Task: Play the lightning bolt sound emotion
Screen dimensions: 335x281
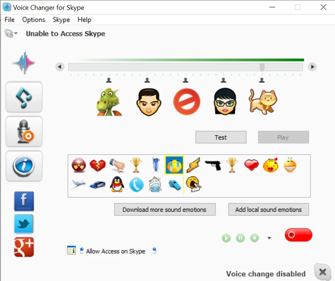Action: [x=193, y=165]
